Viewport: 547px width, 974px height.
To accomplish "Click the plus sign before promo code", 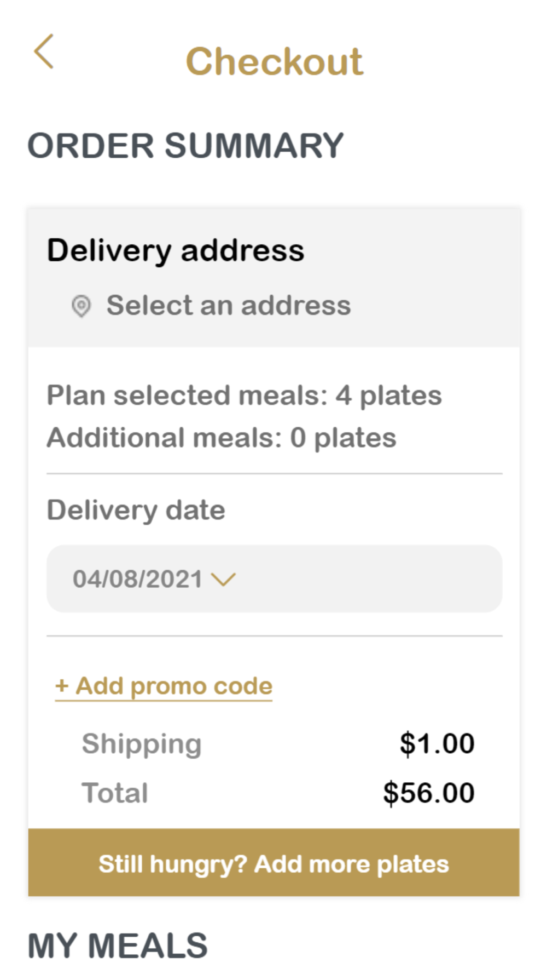I will [x=62, y=686].
